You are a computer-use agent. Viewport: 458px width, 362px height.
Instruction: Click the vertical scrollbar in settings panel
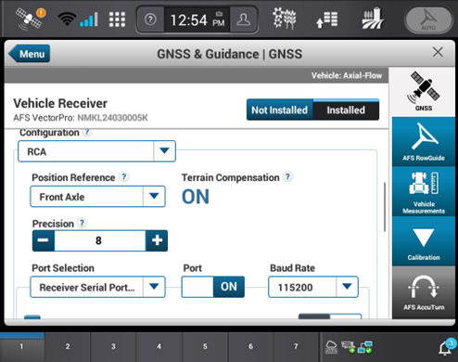pyautogui.click(x=385, y=207)
